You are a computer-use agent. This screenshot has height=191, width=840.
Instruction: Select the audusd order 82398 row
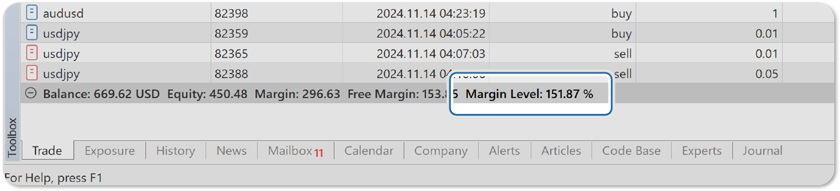[427, 13]
